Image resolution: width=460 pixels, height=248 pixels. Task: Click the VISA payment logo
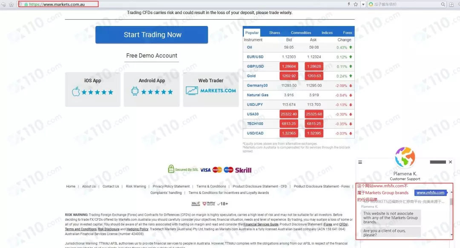click(205, 170)
